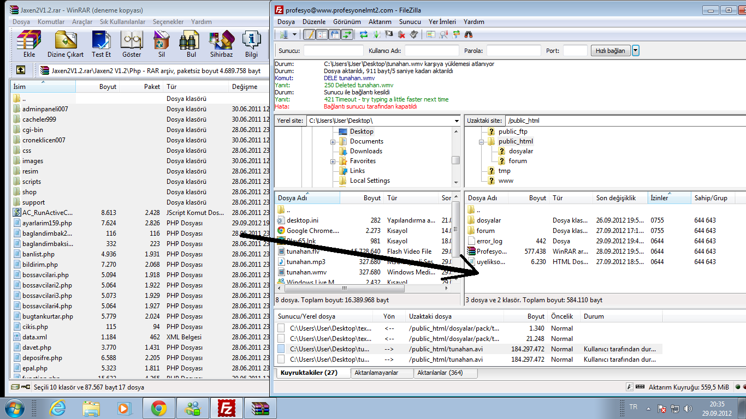Toggle message log display in FileZilla
The height and width of the screenshot is (419, 746).
click(310, 34)
